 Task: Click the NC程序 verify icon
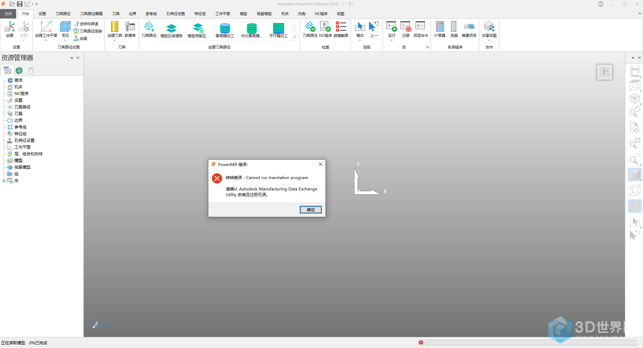pyautogui.click(x=325, y=29)
